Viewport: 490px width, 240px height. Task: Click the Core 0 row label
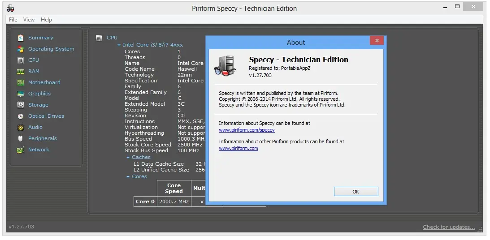click(145, 202)
